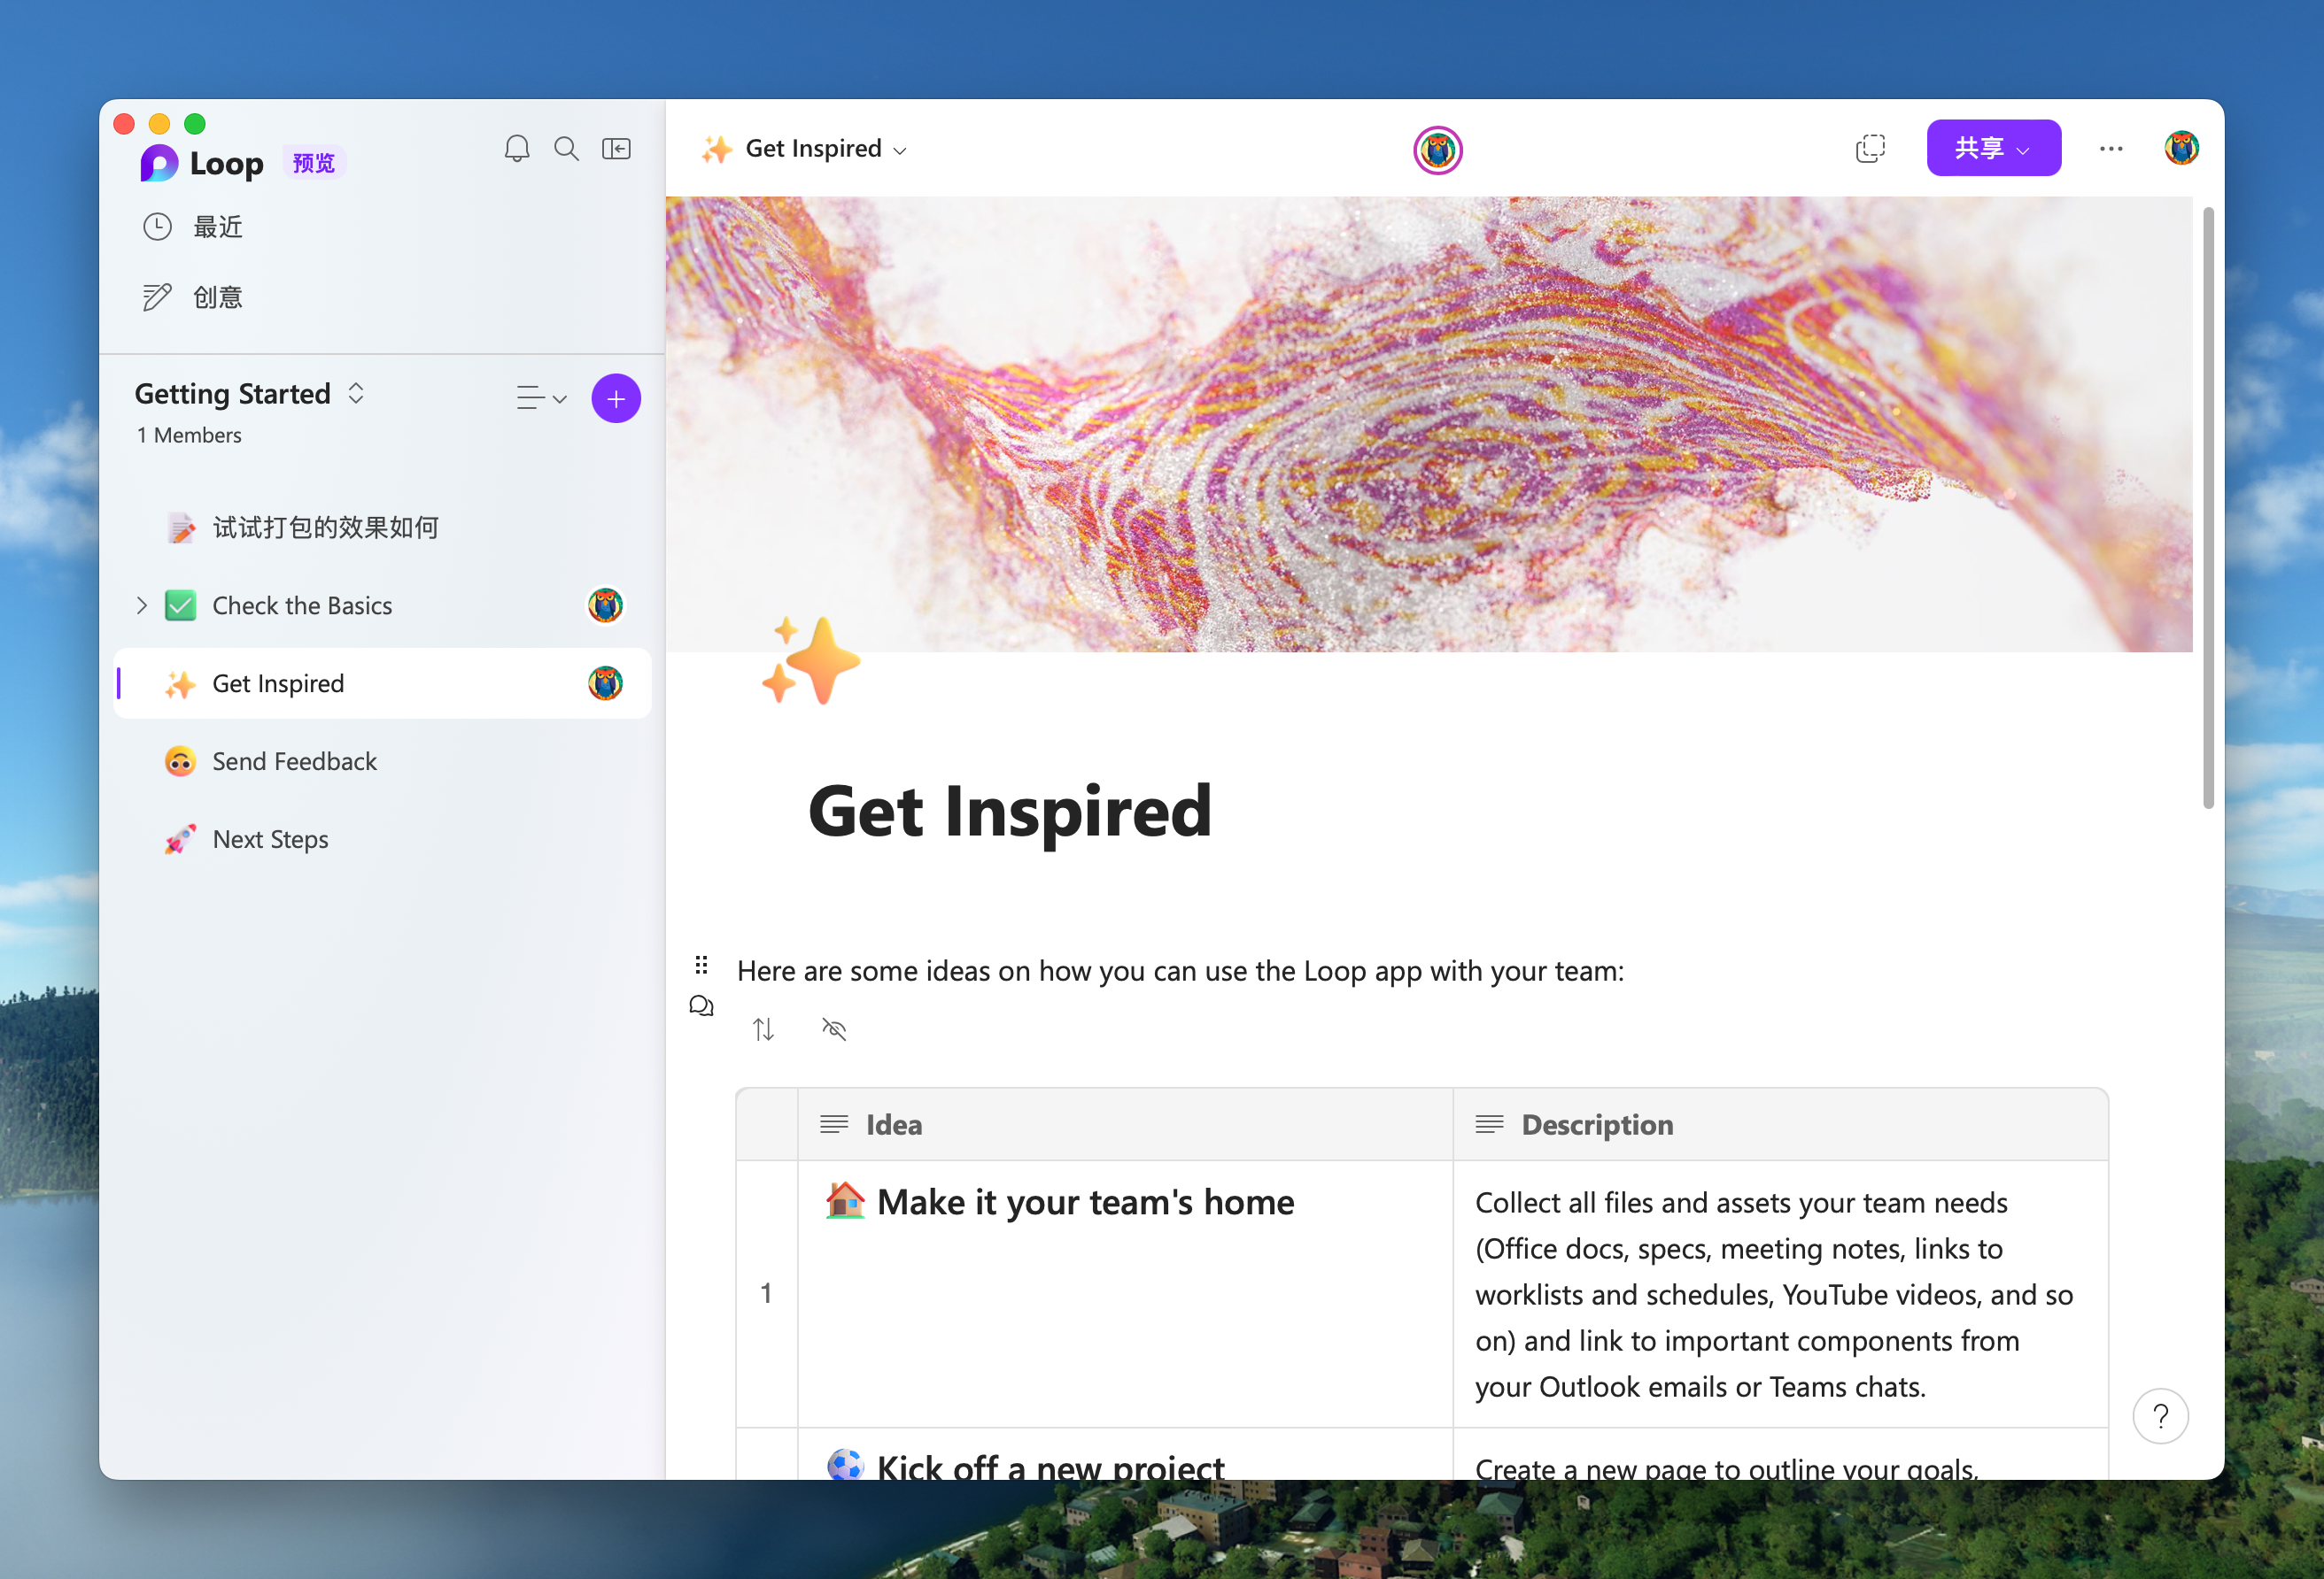Collapse the sidebar panel icon

tap(616, 149)
